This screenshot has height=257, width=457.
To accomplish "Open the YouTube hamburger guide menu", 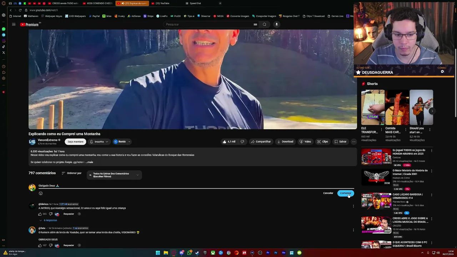I will [14, 24].
